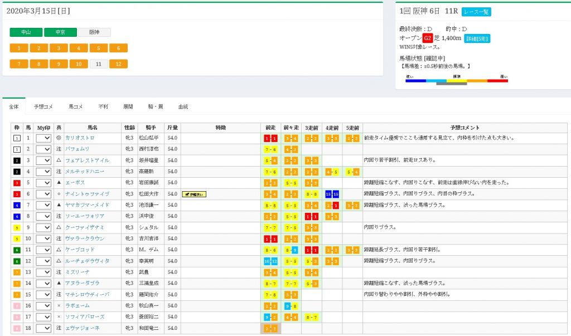Screen dimensions: 571x336
Task: Click jockey name M. デム
Action: click(x=148, y=250)
